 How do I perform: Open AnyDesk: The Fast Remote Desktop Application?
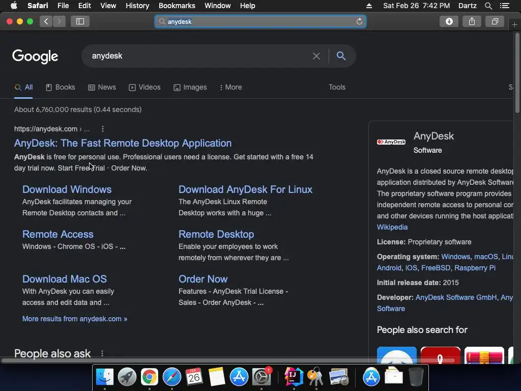point(123,143)
